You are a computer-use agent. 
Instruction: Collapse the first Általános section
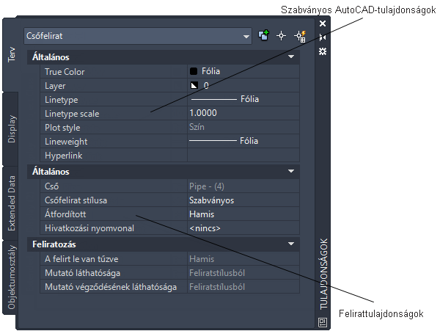pos(291,57)
